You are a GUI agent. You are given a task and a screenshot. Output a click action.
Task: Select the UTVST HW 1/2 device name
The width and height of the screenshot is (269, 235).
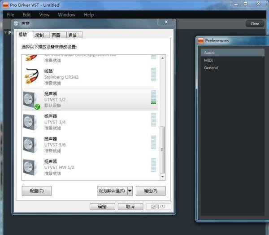(59, 167)
